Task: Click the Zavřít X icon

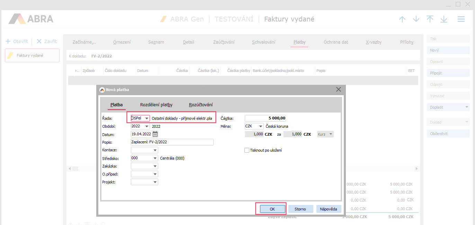Action: click(39, 41)
